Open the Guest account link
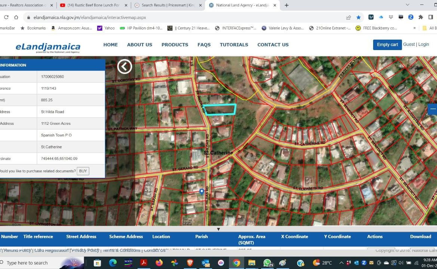 tap(409, 44)
